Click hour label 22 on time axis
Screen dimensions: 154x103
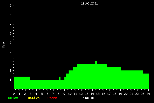click(x=137, y=94)
